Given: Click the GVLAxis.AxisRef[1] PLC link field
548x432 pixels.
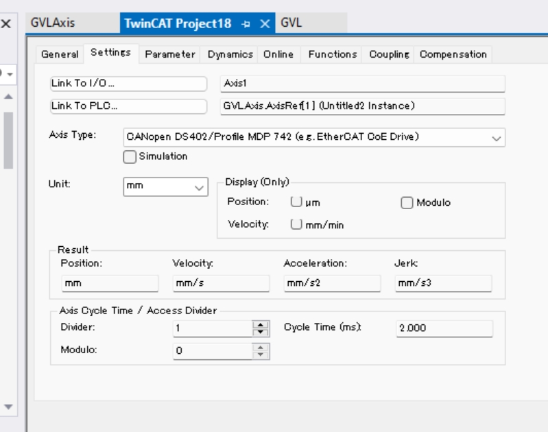Looking at the screenshot, I should tap(362, 106).
